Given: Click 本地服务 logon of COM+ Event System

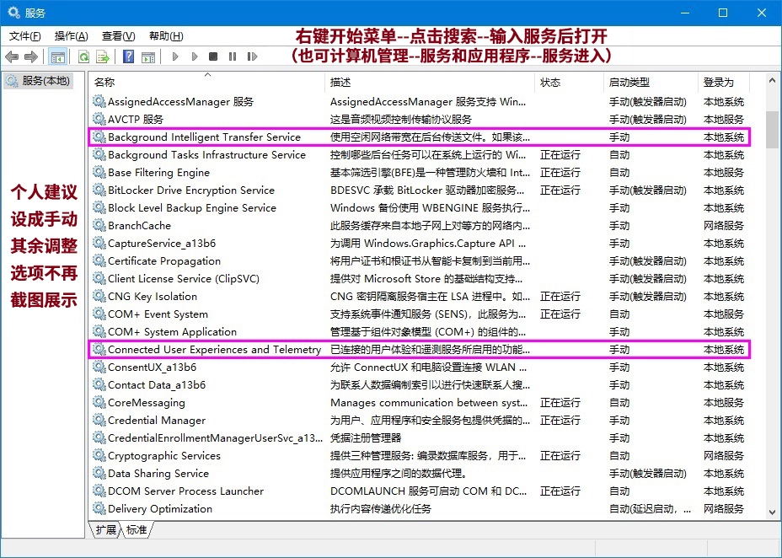Looking at the screenshot, I should coord(724,314).
